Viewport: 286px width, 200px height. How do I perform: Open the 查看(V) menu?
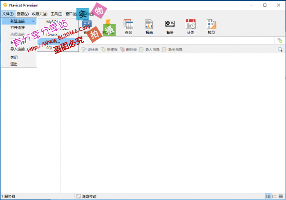tap(23, 14)
